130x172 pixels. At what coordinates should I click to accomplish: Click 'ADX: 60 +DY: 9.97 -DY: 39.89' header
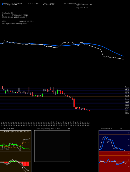(x=15, y=132)
